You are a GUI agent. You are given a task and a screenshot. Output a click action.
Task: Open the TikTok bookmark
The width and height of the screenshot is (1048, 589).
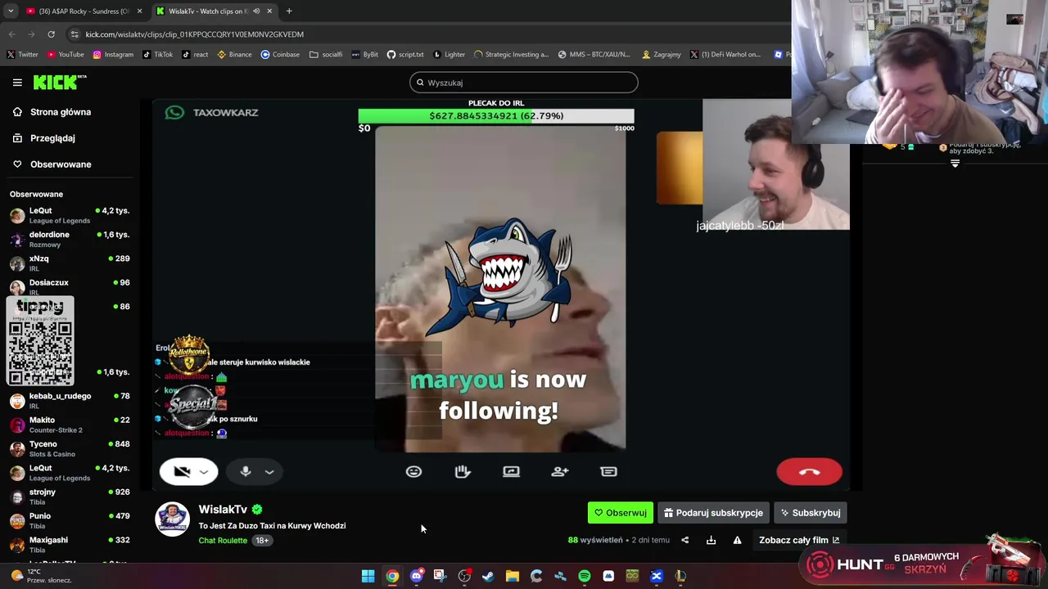point(157,55)
